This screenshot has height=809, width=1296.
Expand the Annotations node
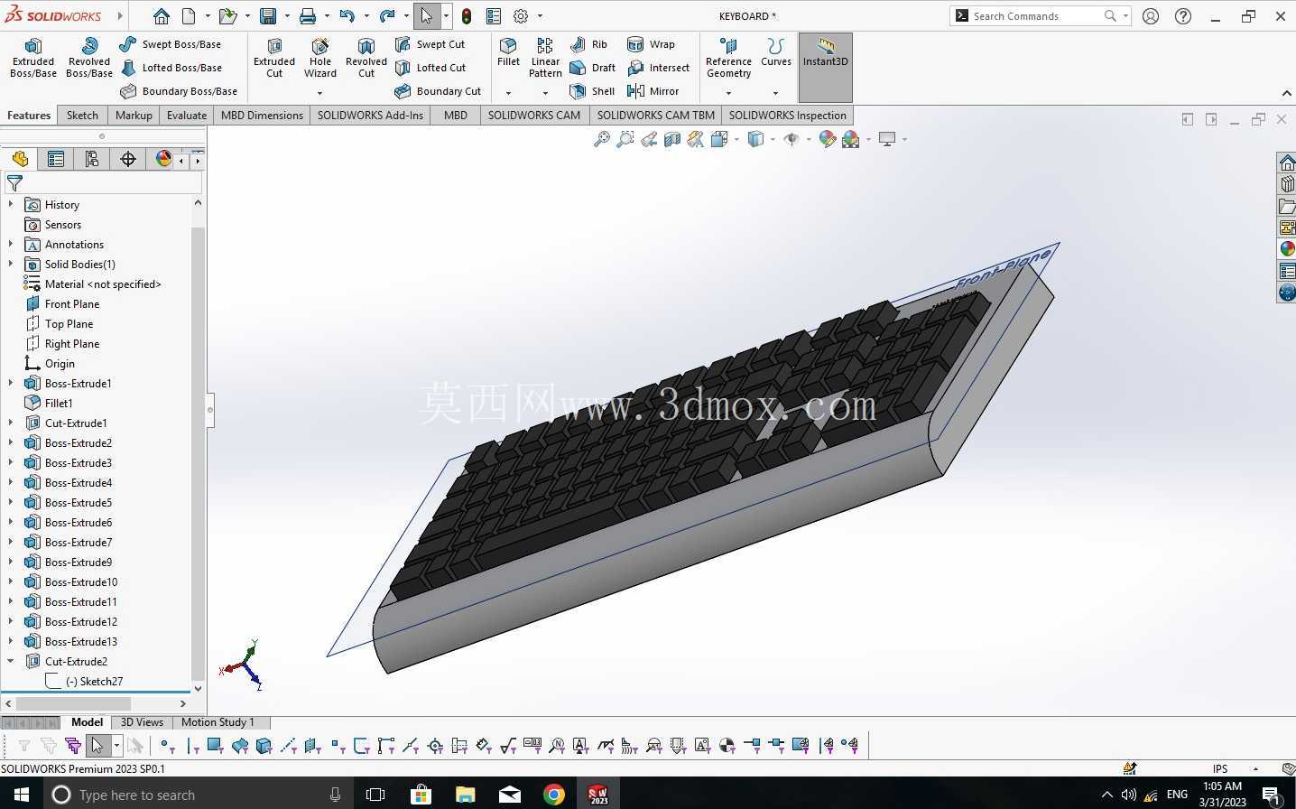click(11, 245)
